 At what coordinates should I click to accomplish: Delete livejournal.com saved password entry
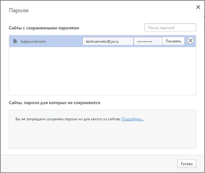click(190, 41)
